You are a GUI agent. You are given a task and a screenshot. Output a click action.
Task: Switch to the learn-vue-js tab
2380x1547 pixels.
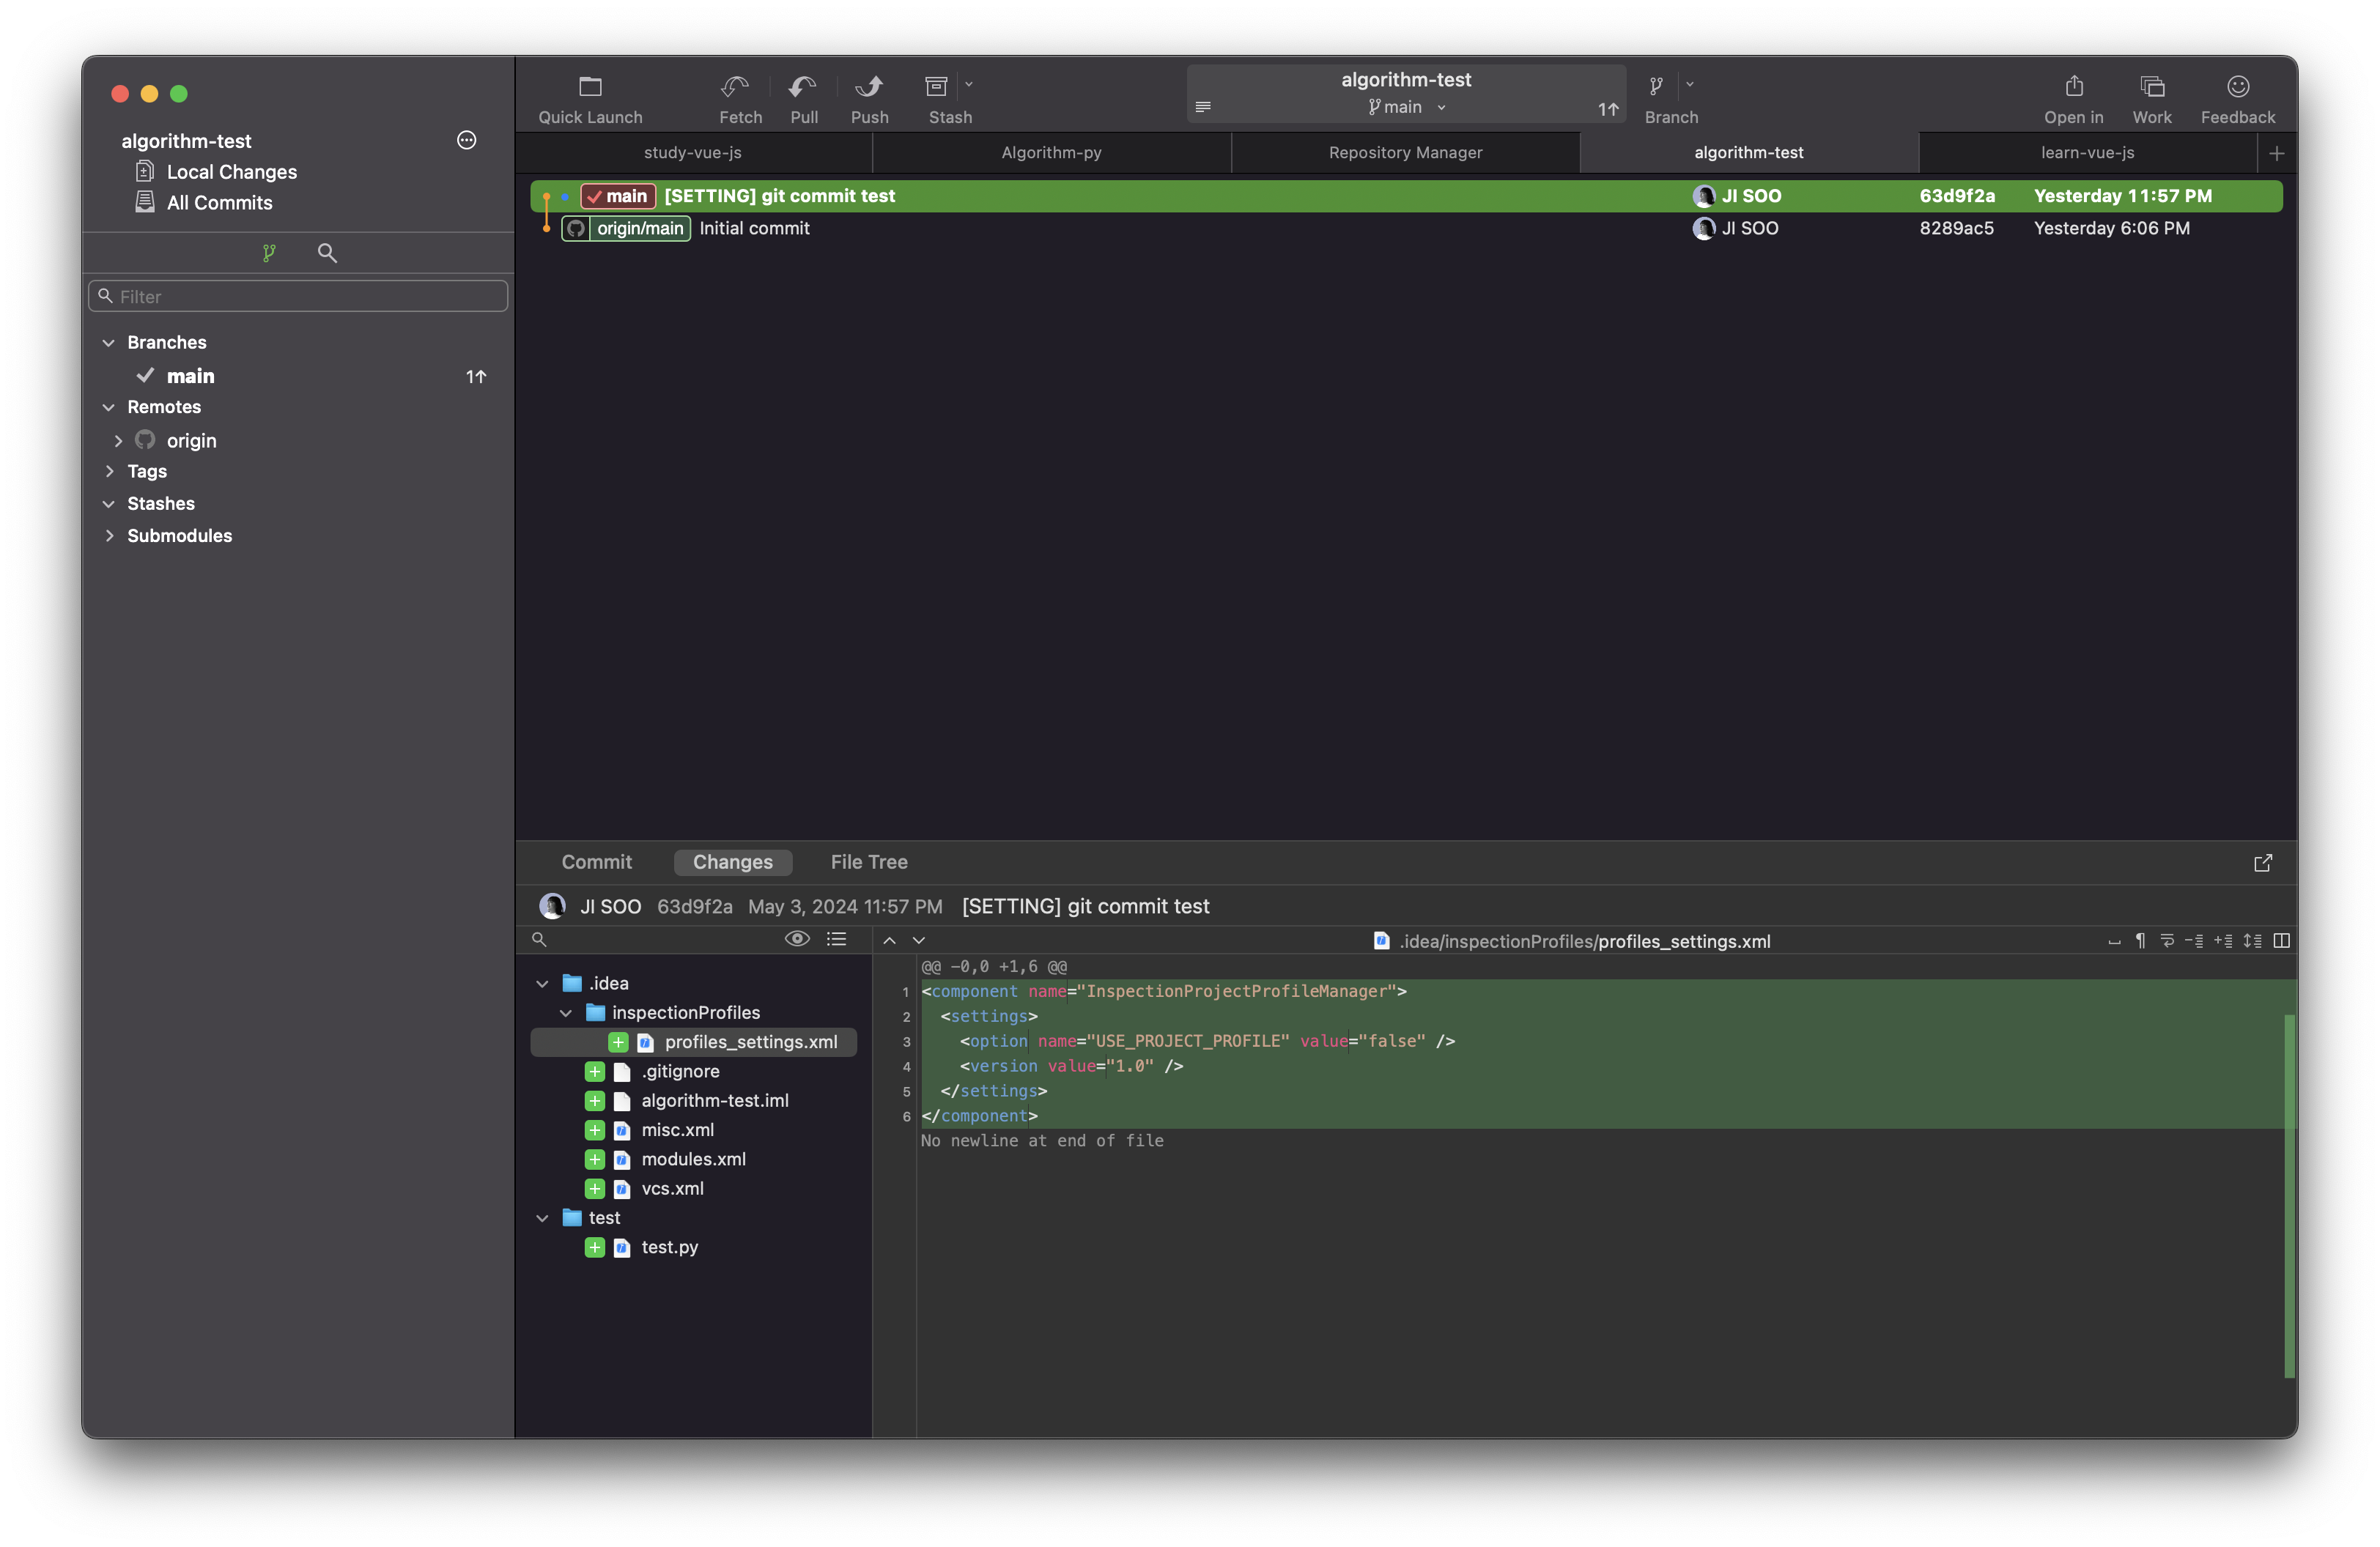point(2087,153)
